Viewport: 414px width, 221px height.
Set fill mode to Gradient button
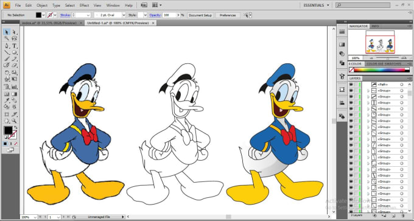coord(10,144)
